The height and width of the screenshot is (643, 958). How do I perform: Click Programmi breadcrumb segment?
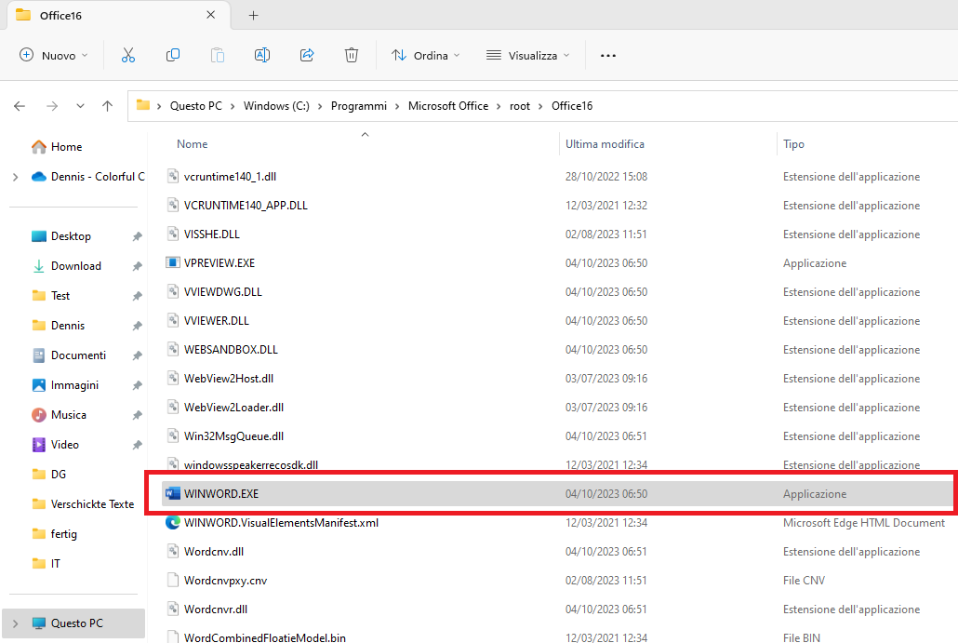[x=359, y=106]
